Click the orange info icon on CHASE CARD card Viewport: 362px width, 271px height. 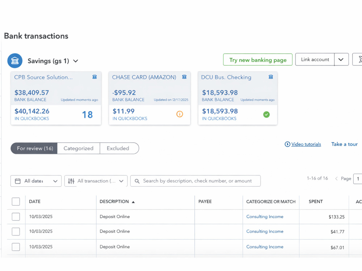click(180, 114)
